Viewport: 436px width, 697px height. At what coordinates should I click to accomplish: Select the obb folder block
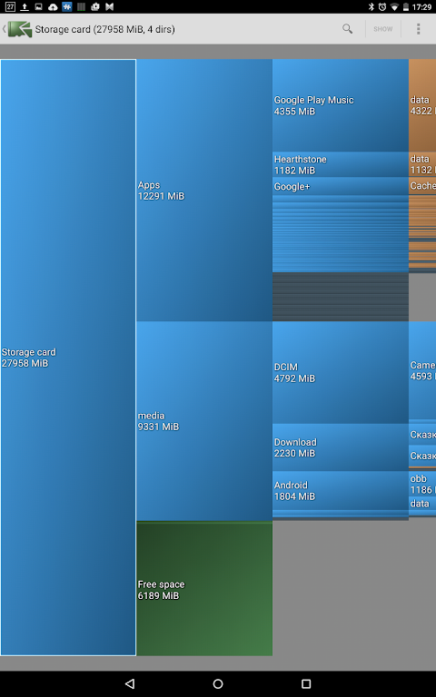(422, 484)
